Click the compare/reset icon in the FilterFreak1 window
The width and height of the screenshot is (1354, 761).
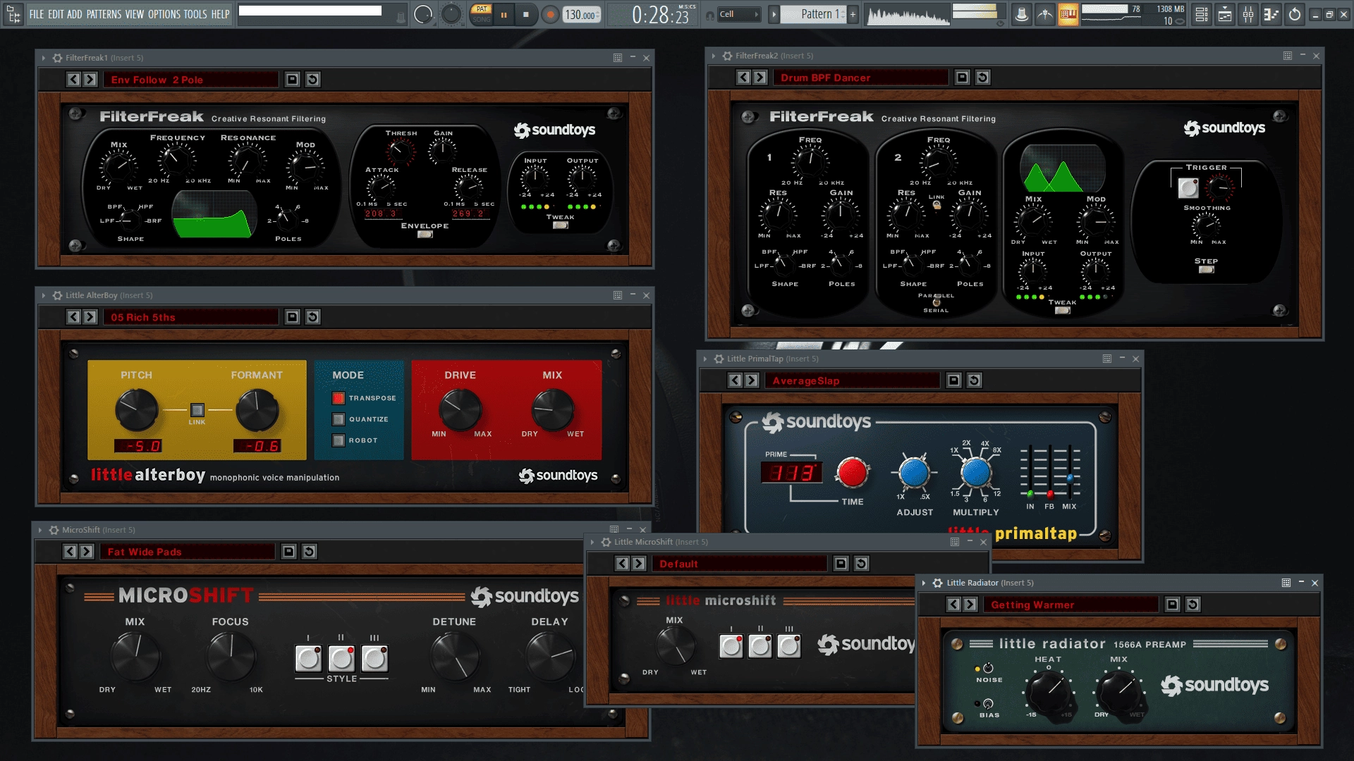point(313,80)
